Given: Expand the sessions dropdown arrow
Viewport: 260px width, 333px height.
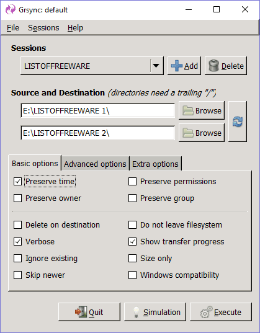Looking at the screenshot, I should click(156, 66).
